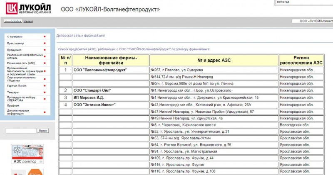333x175 pixels.
Task: Click the Дилерская сеть и франчайзинг heading
Action: pyautogui.click(x=81, y=36)
